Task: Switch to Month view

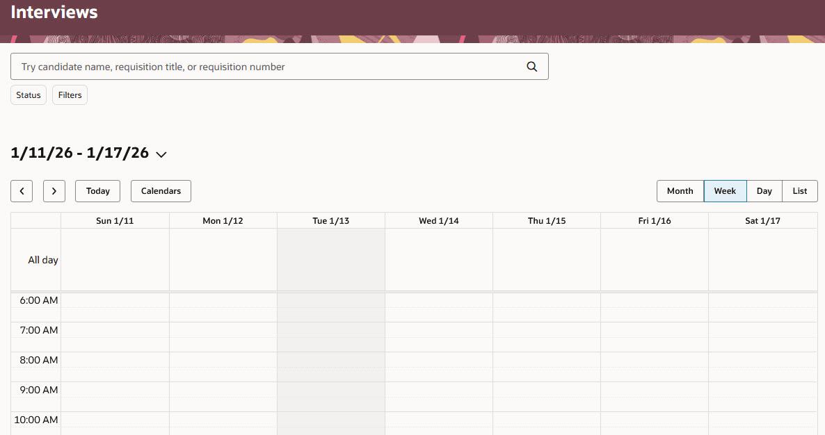Action: (x=680, y=191)
